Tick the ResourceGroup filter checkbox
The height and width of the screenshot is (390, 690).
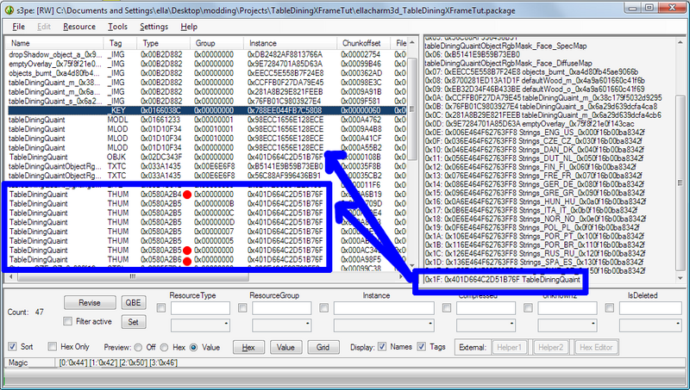click(x=242, y=308)
